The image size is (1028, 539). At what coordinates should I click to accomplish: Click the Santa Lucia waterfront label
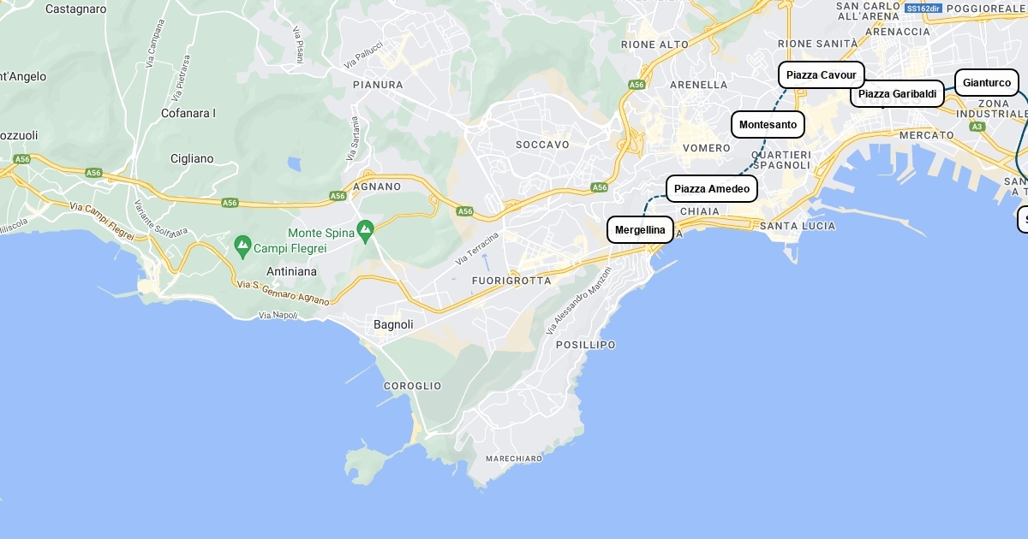tap(797, 226)
